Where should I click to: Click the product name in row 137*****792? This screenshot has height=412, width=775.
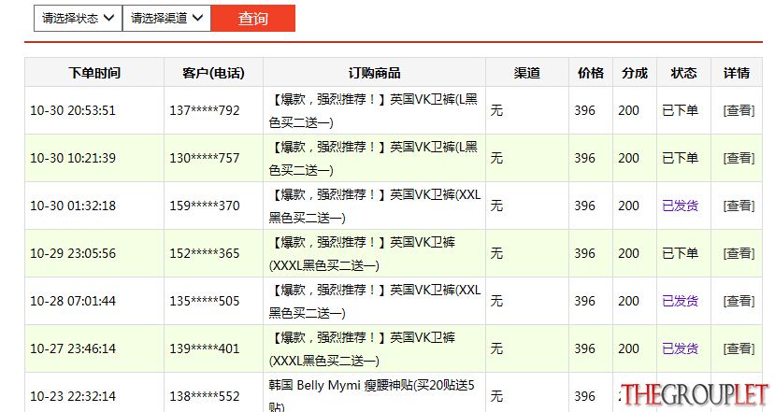coord(374,110)
